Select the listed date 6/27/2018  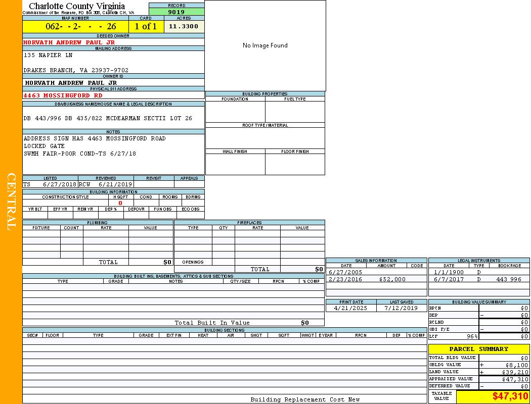pyautogui.click(x=59, y=185)
